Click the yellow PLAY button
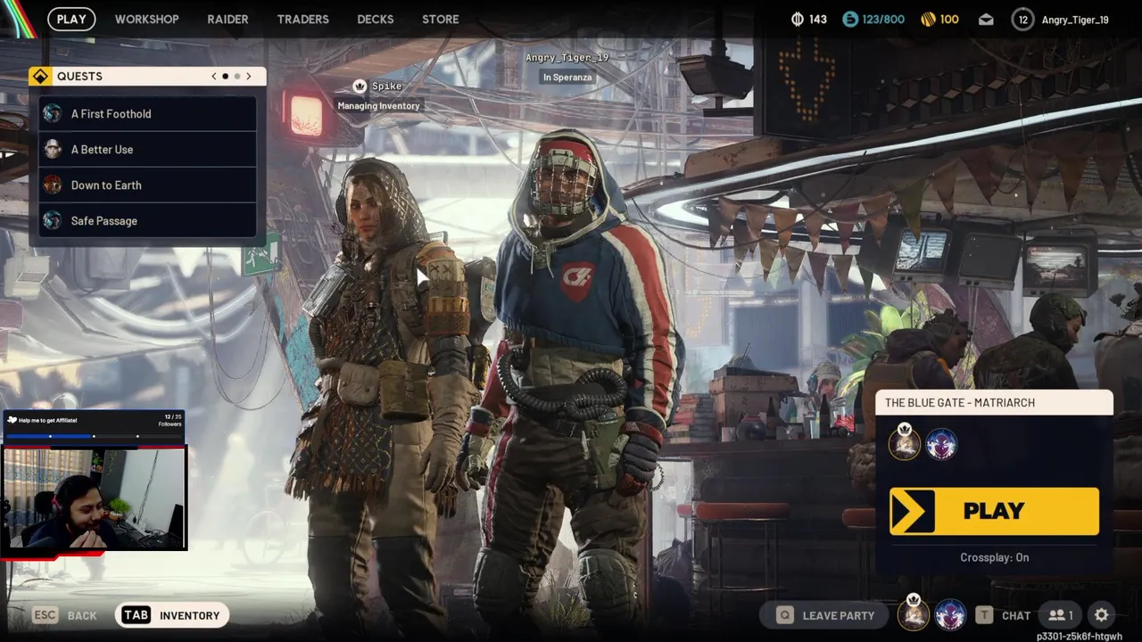Image resolution: width=1142 pixels, height=642 pixels. [994, 511]
